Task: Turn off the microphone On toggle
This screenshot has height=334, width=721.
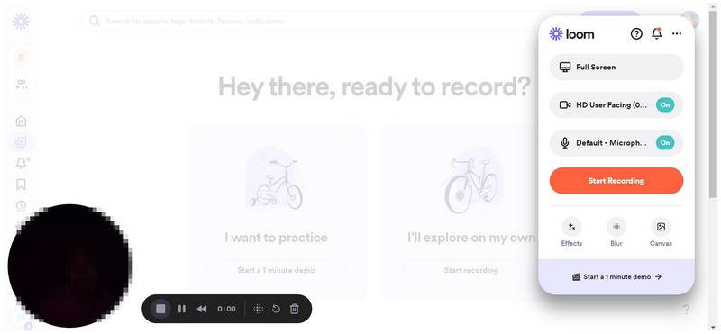Action: coord(665,143)
